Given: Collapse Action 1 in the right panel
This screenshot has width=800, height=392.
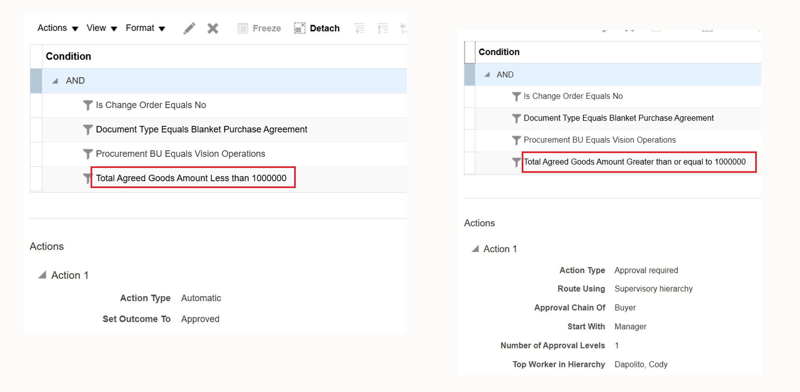Looking at the screenshot, I should click(476, 249).
